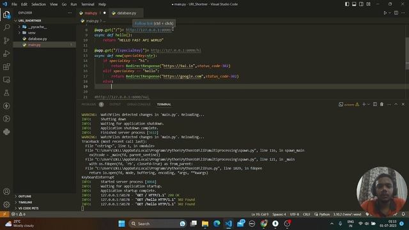Follow the http://127.0.0.1:8000/ link

click(149, 30)
